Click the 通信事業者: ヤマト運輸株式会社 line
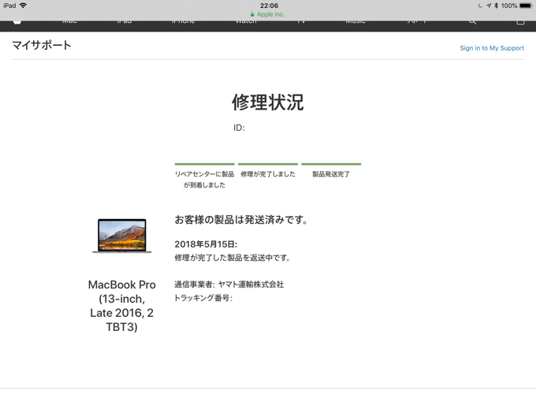 (x=229, y=285)
